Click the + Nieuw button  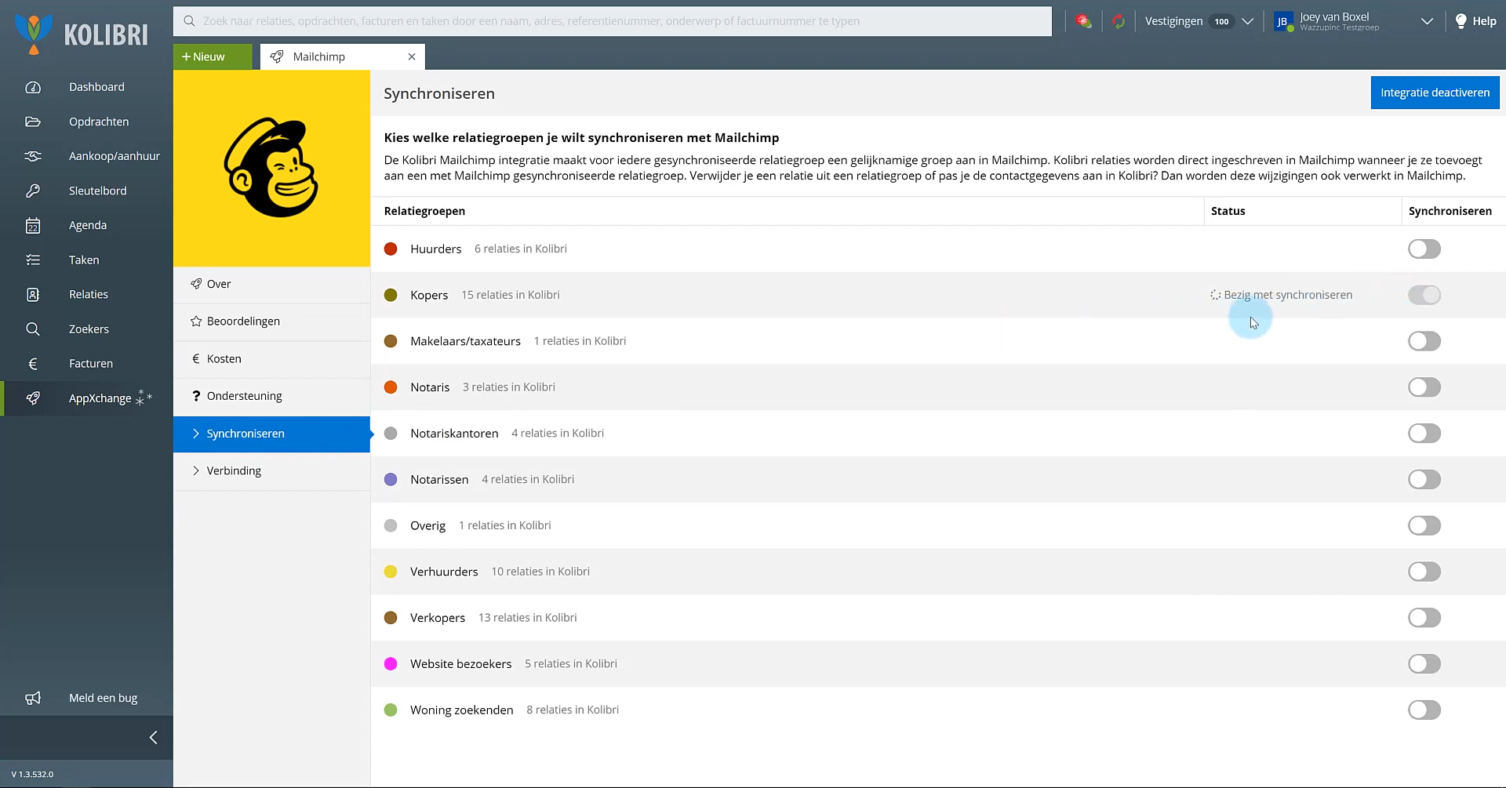[x=213, y=56]
